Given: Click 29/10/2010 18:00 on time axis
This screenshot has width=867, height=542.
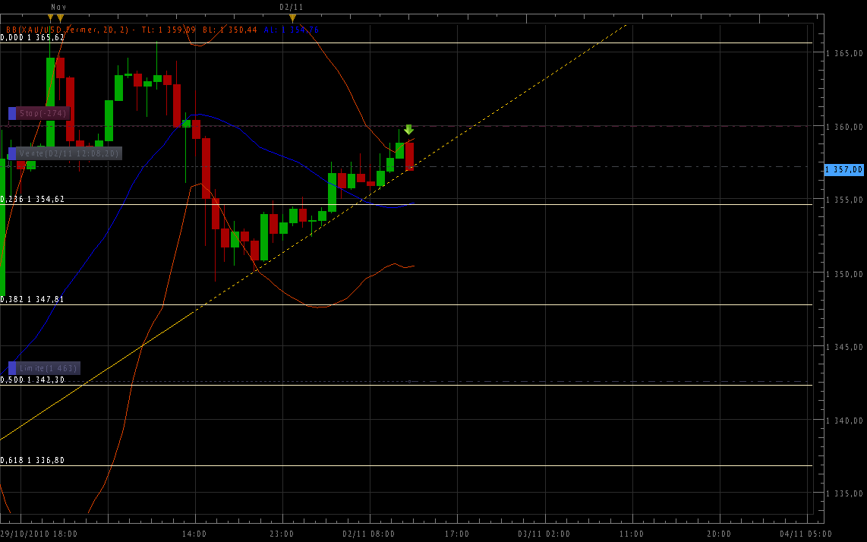Looking at the screenshot, I should point(39,534).
